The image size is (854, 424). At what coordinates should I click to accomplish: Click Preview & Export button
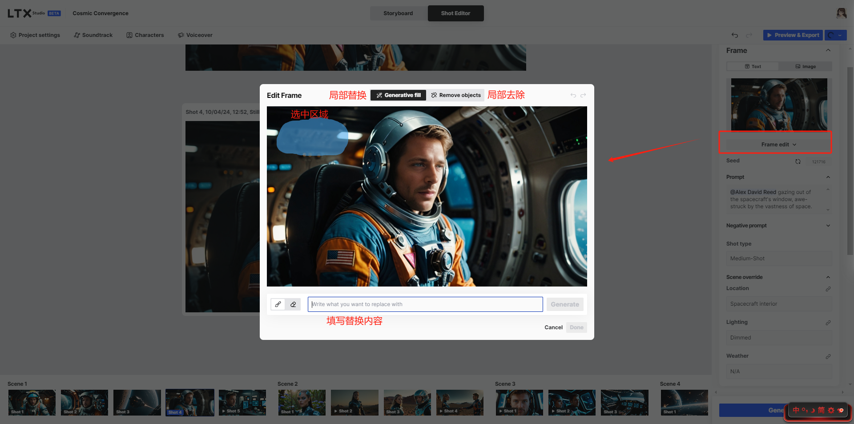pos(793,35)
